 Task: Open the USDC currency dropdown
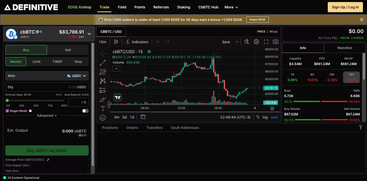point(76,76)
